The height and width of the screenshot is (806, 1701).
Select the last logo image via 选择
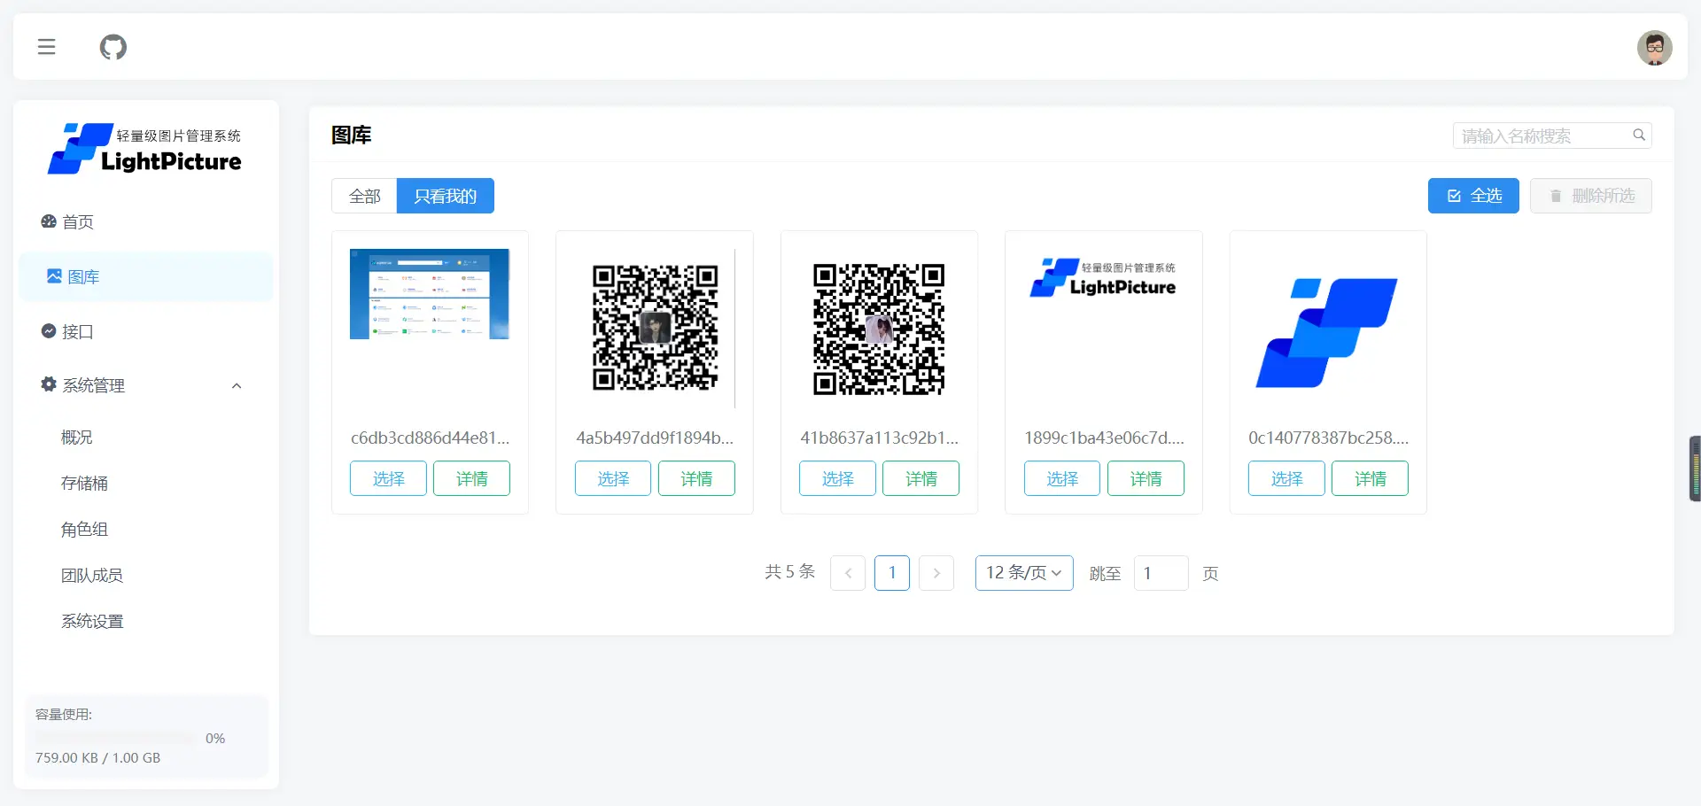click(1285, 478)
